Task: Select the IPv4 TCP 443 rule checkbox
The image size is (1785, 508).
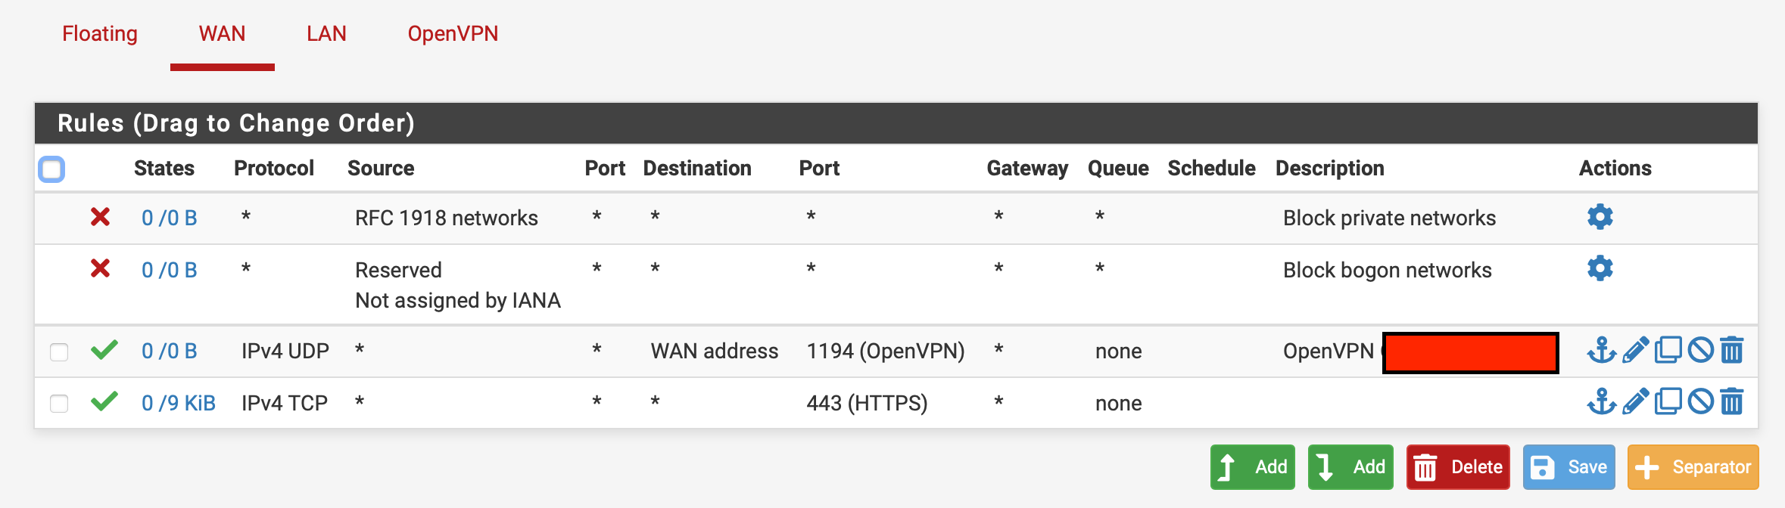Action: pos(59,404)
